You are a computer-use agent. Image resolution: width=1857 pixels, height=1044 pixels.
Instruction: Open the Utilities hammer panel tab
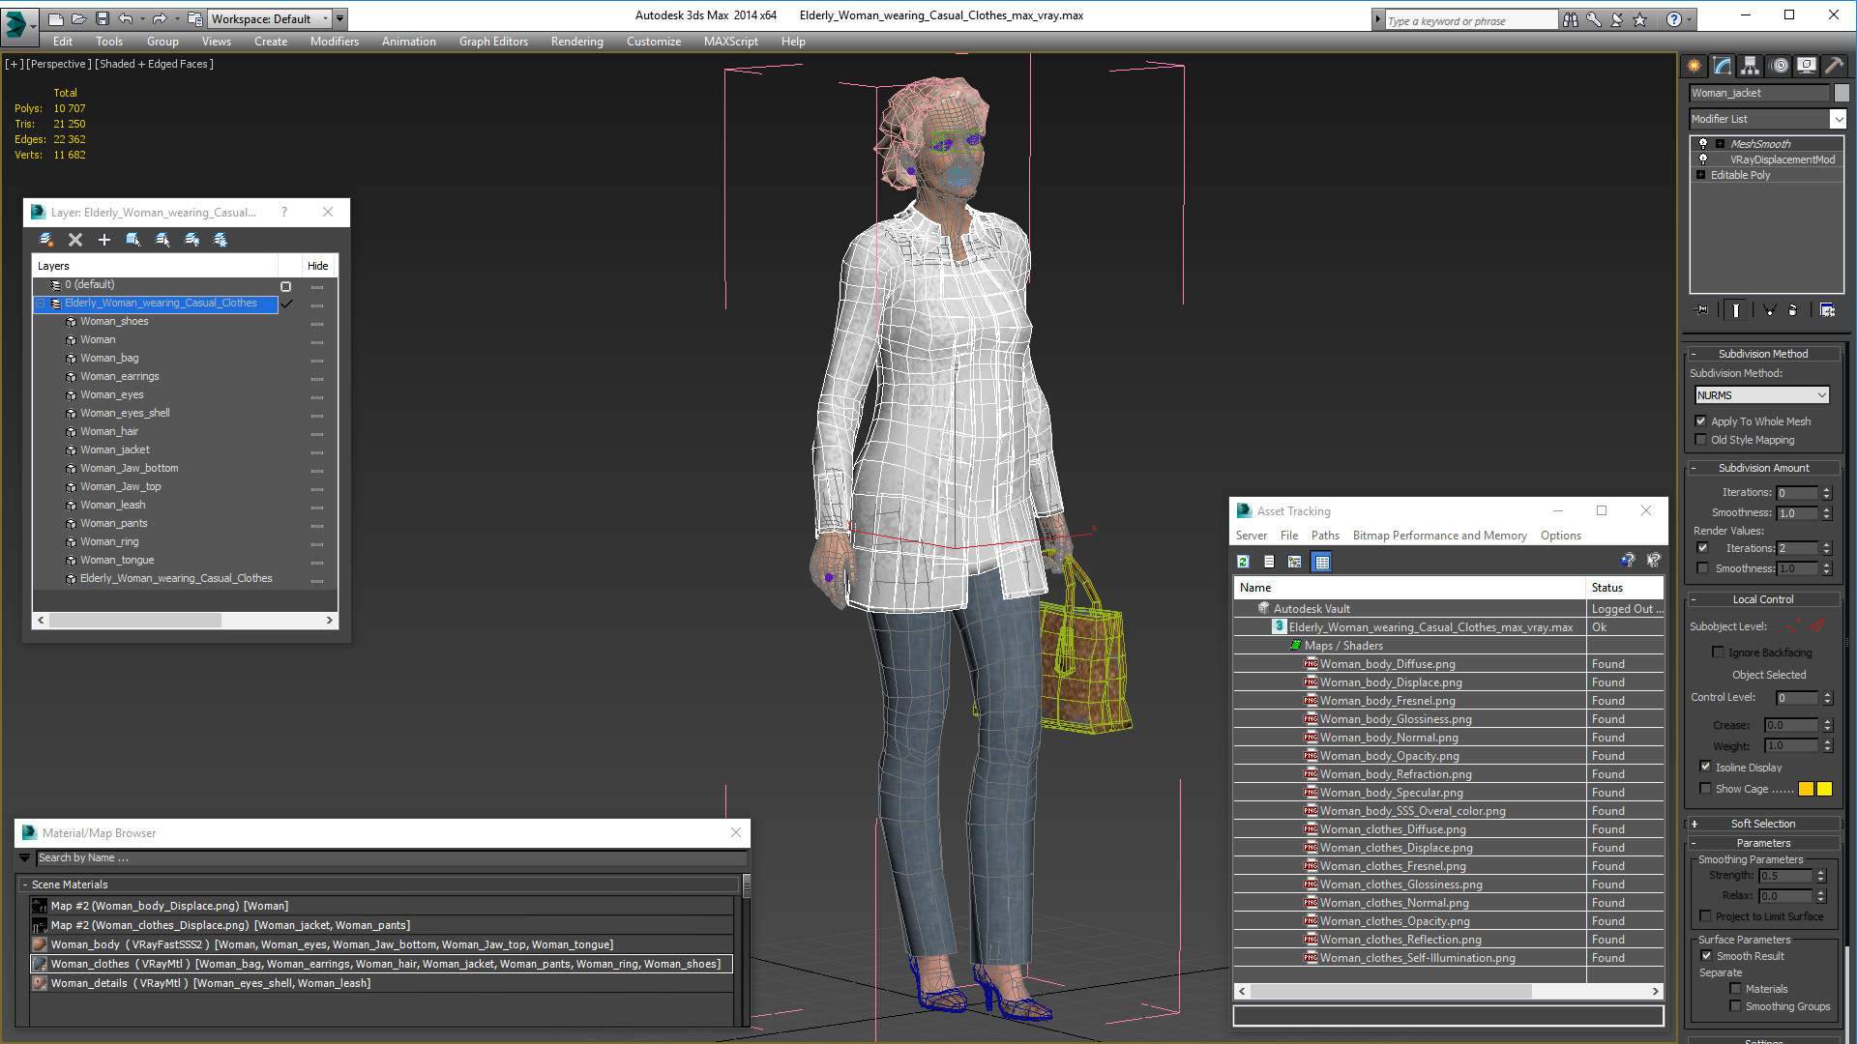point(1834,66)
